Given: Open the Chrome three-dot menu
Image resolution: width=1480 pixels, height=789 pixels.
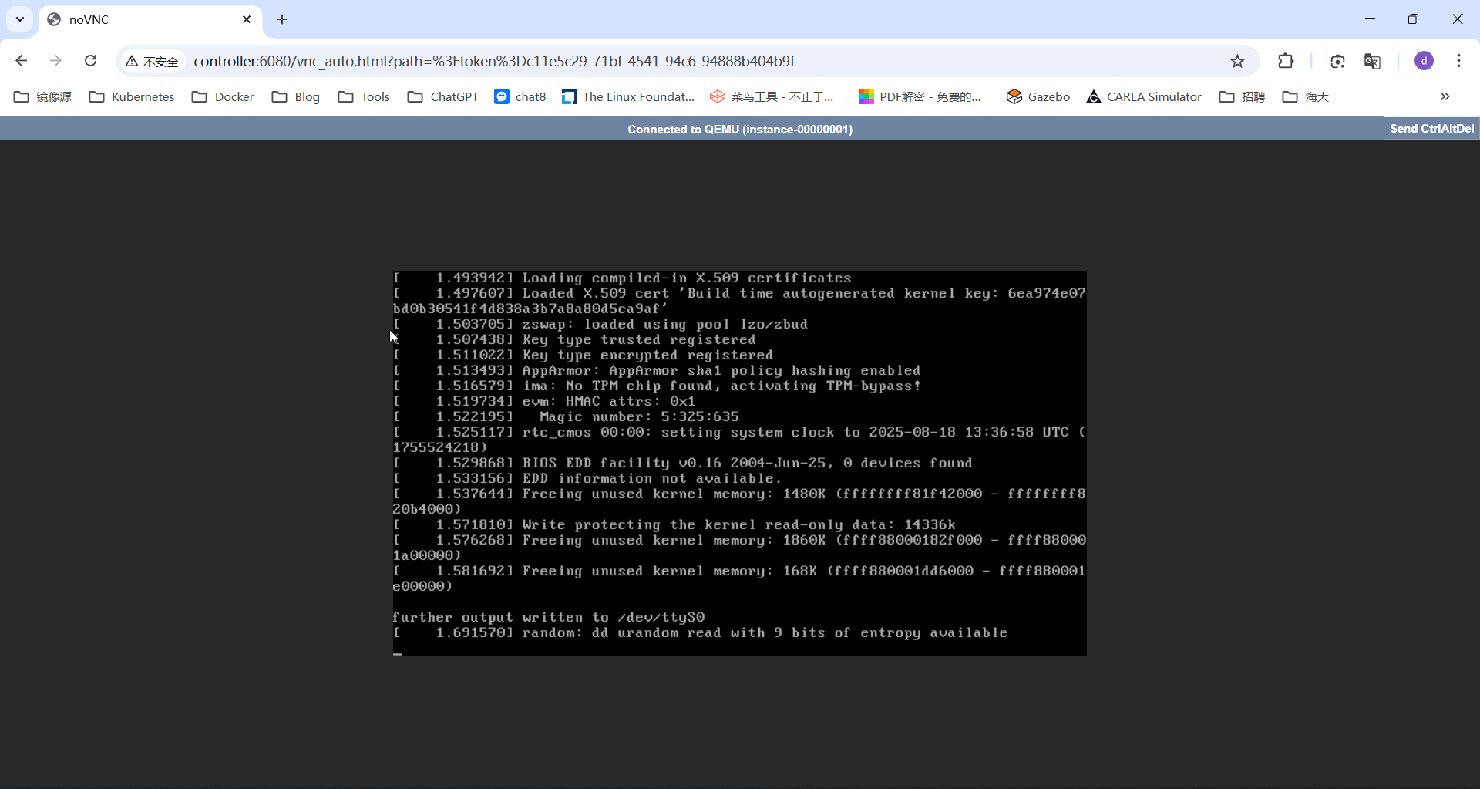Looking at the screenshot, I should [x=1458, y=61].
